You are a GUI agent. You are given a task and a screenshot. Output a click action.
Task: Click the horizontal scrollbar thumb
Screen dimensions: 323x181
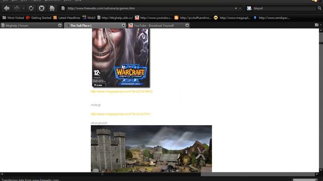[x=102, y=174]
